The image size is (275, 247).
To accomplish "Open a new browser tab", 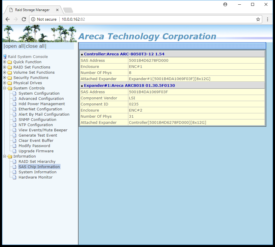I will pos(68,10).
